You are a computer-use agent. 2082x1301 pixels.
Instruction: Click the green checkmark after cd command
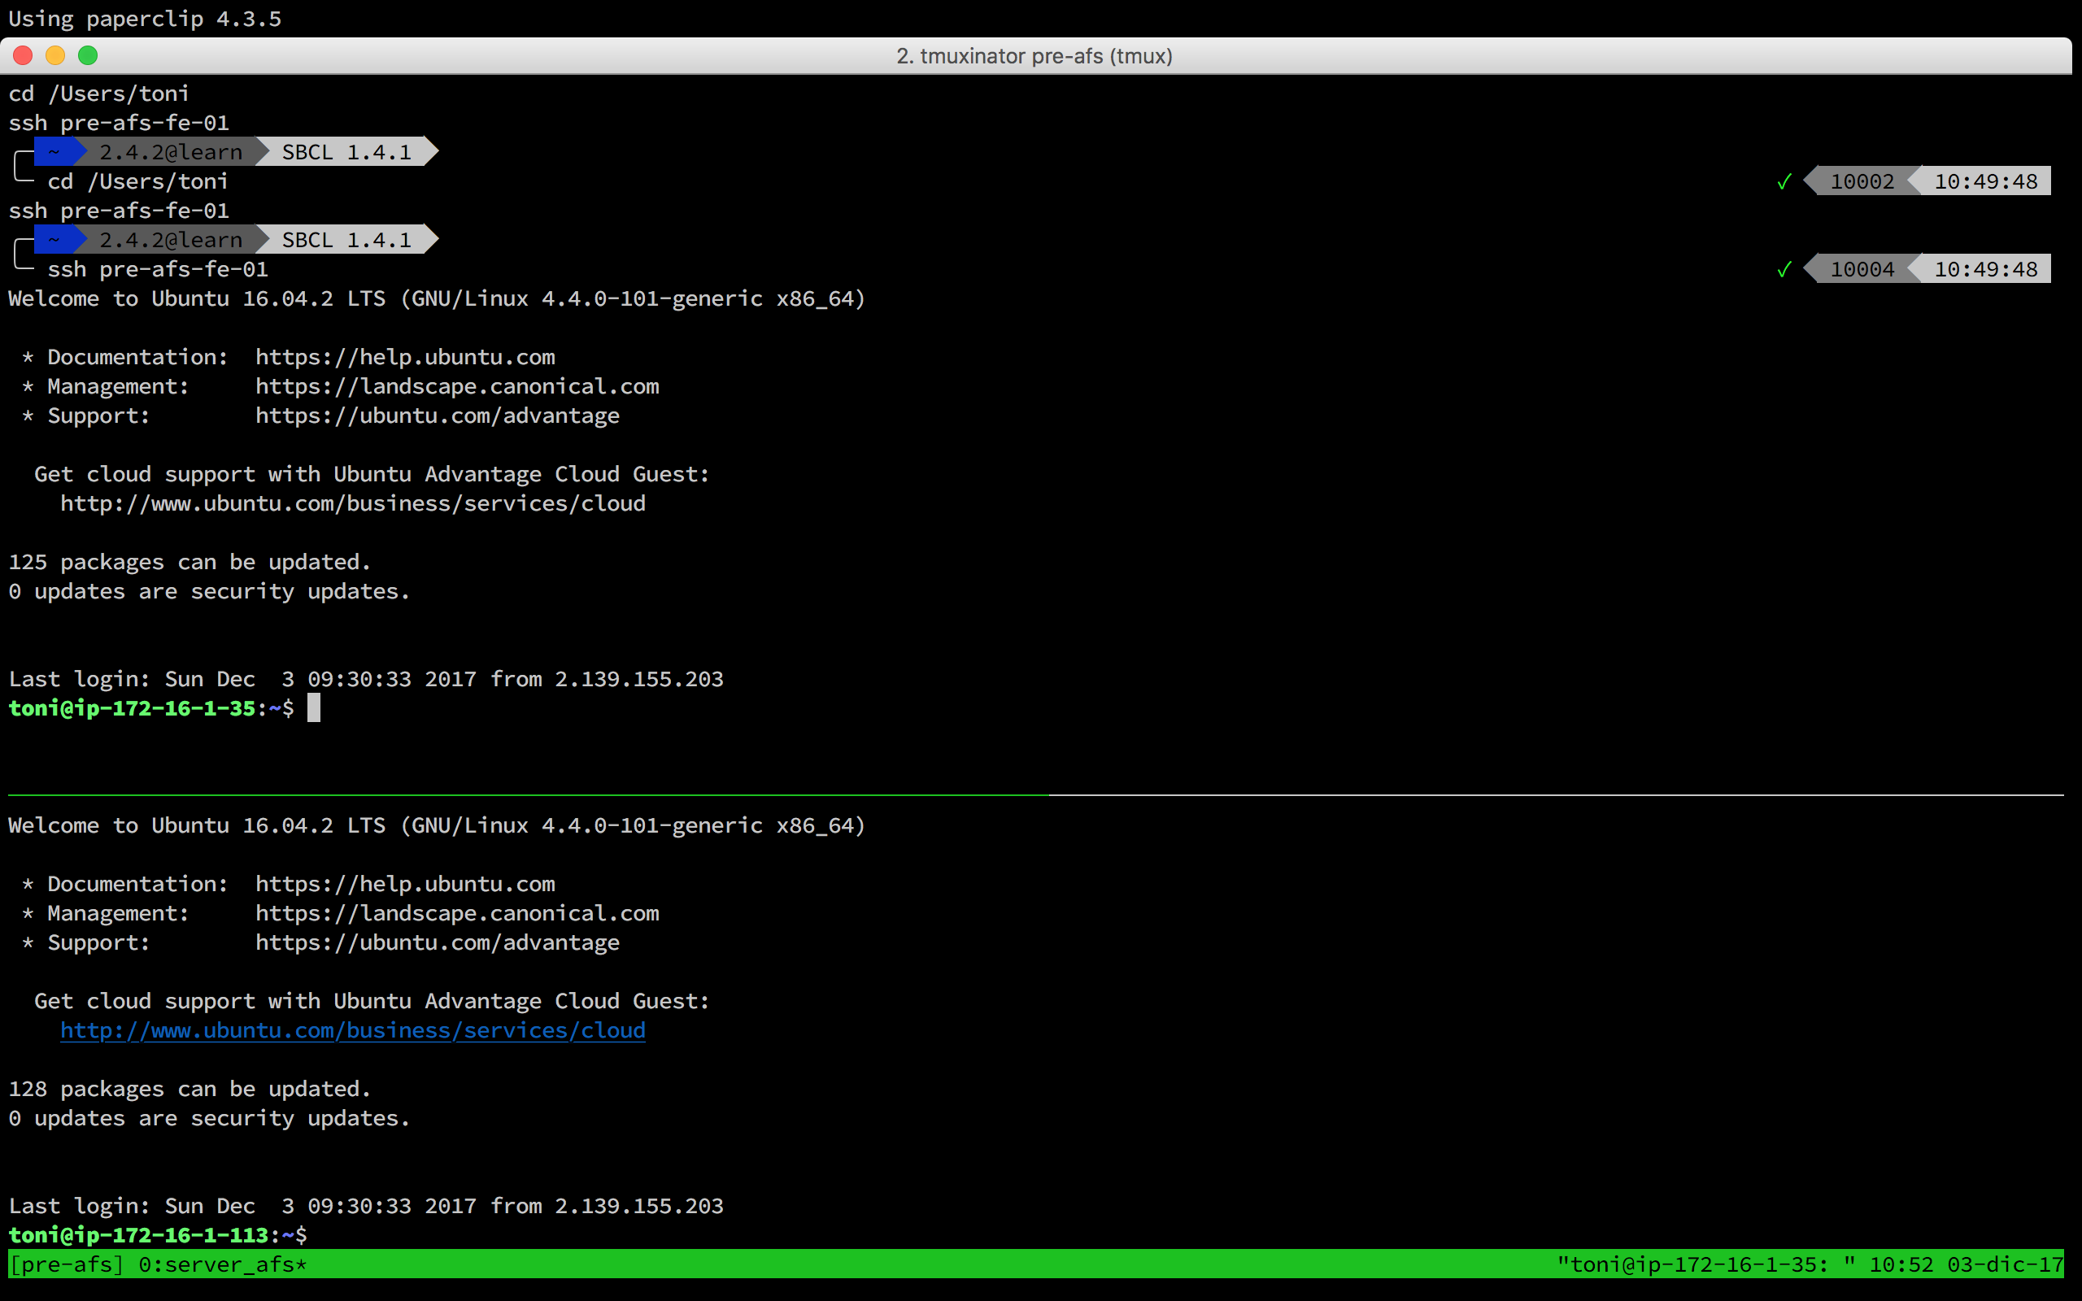(1783, 181)
